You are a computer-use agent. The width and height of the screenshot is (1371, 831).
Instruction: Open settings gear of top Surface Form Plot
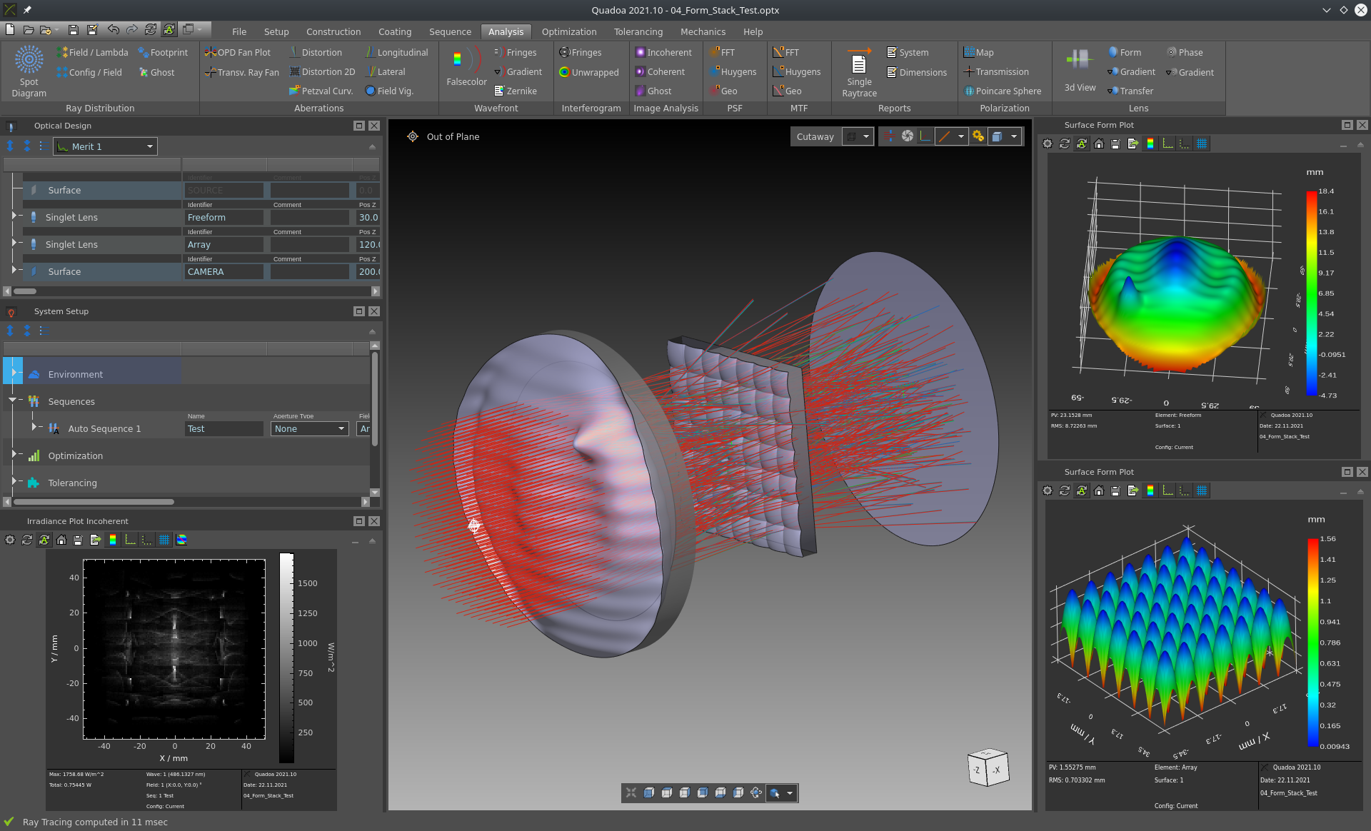(1048, 143)
